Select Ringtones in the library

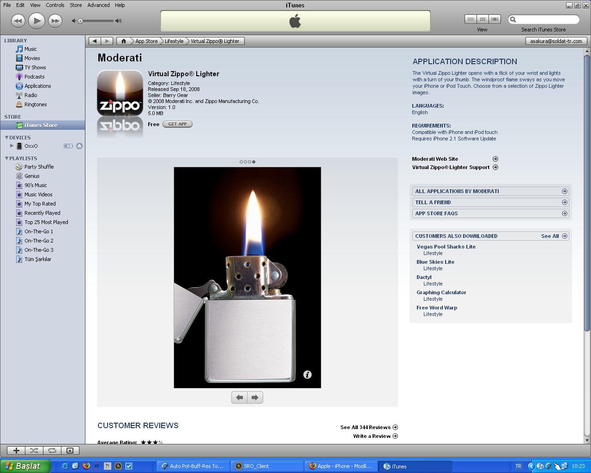36,104
